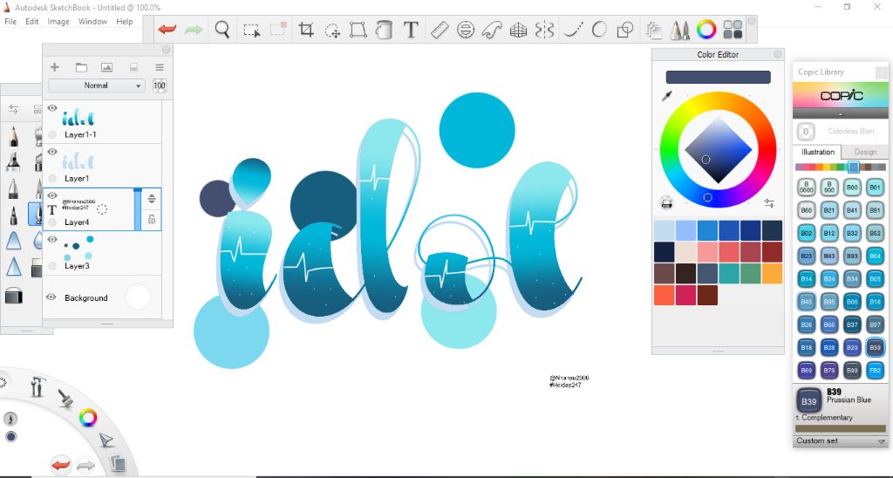
Task: Choose the Distort transform tool
Action: [x=358, y=30]
